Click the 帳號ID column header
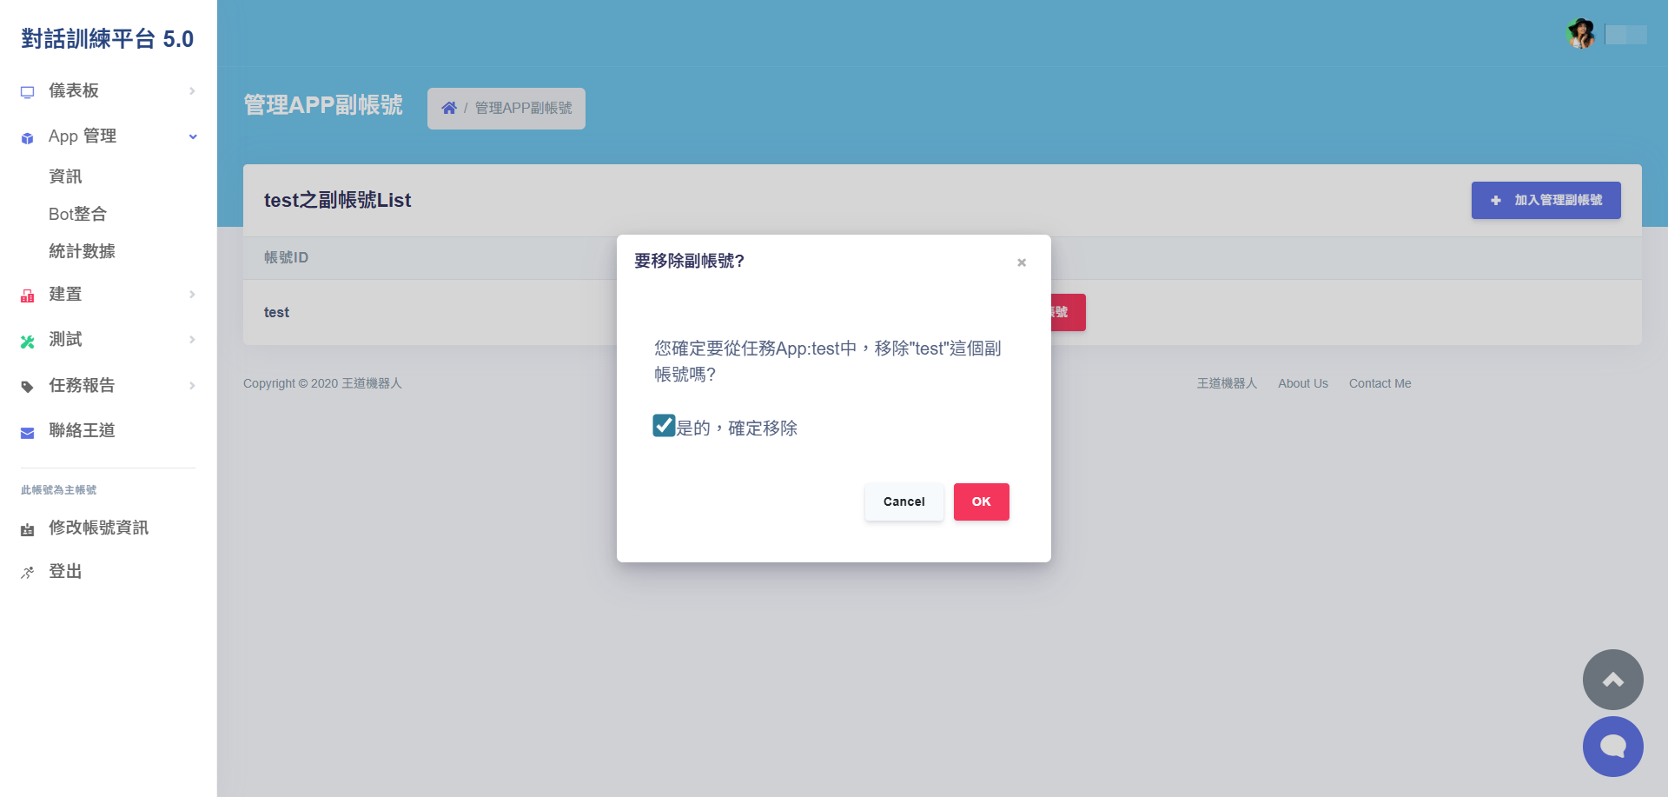Viewport: 1668px width, 797px height. tap(287, 257)
